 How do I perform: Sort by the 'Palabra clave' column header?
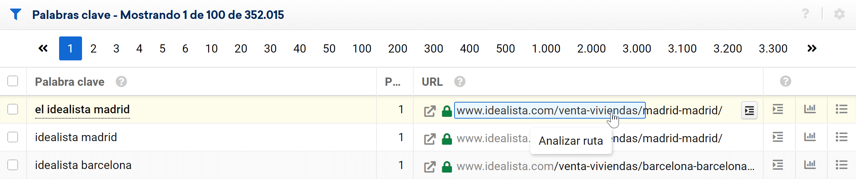pyautogui.click(x=70, y=82)
